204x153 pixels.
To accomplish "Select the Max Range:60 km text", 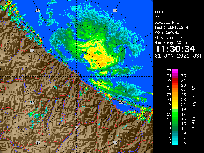I will [171, 43].
